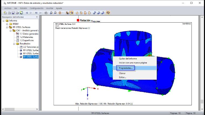205x115 pixels.
Task: Select 1.1 Datos generales tree item
Action: click(29, 34)
